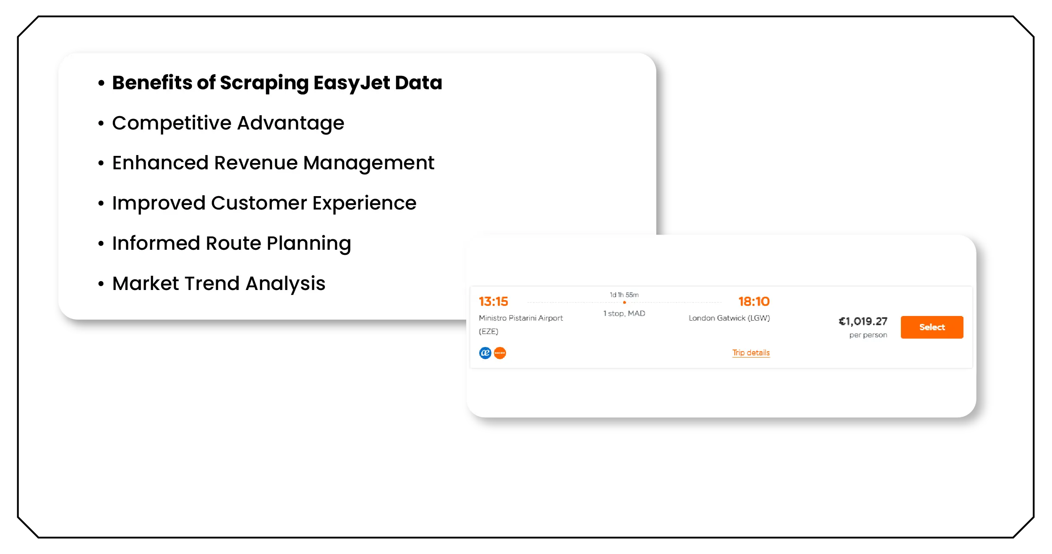Click the Enhanced Revenue Management entry
This screenshot has height=554, width=1052.
(x=273, y=163)
